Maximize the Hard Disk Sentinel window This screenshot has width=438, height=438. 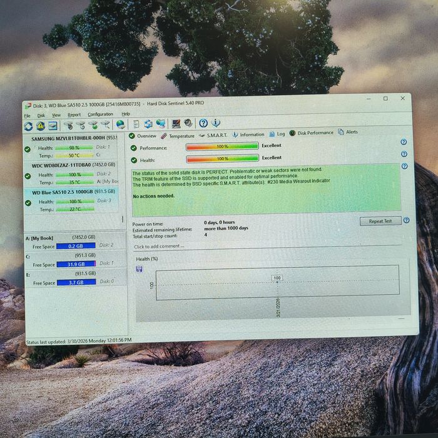(x=386, y=99)
